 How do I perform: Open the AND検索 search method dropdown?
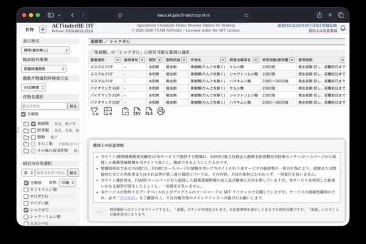pyautogui.click(x=34, y=87)
